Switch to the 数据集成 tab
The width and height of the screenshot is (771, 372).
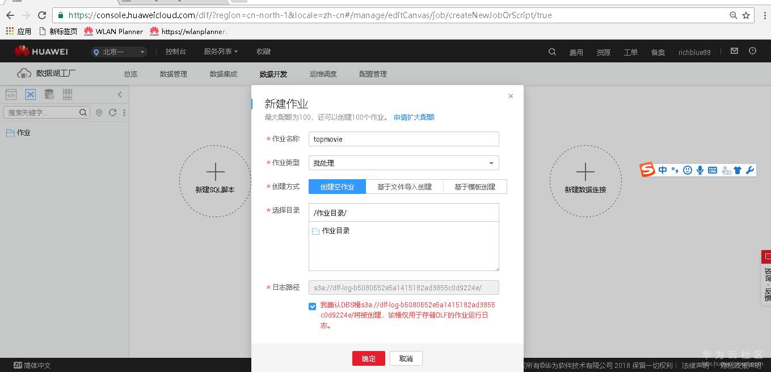coord(224,74)
